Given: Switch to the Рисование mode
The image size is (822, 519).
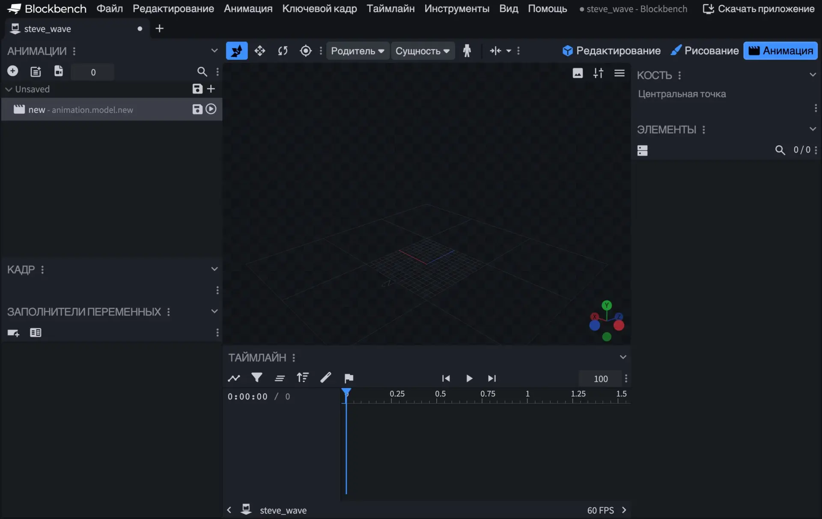Looking at the screenshot, I should tap(705, 50).
